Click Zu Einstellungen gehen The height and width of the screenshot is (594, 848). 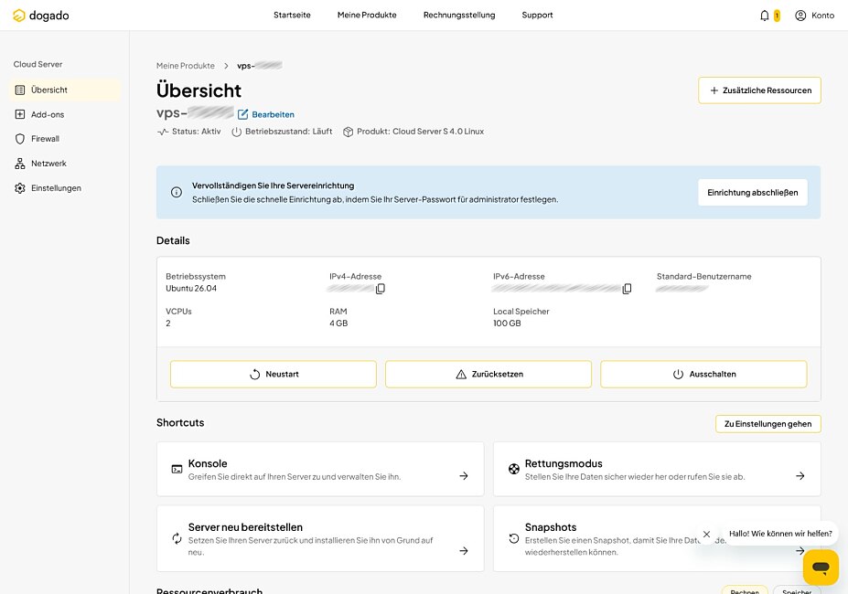[768, 424]
